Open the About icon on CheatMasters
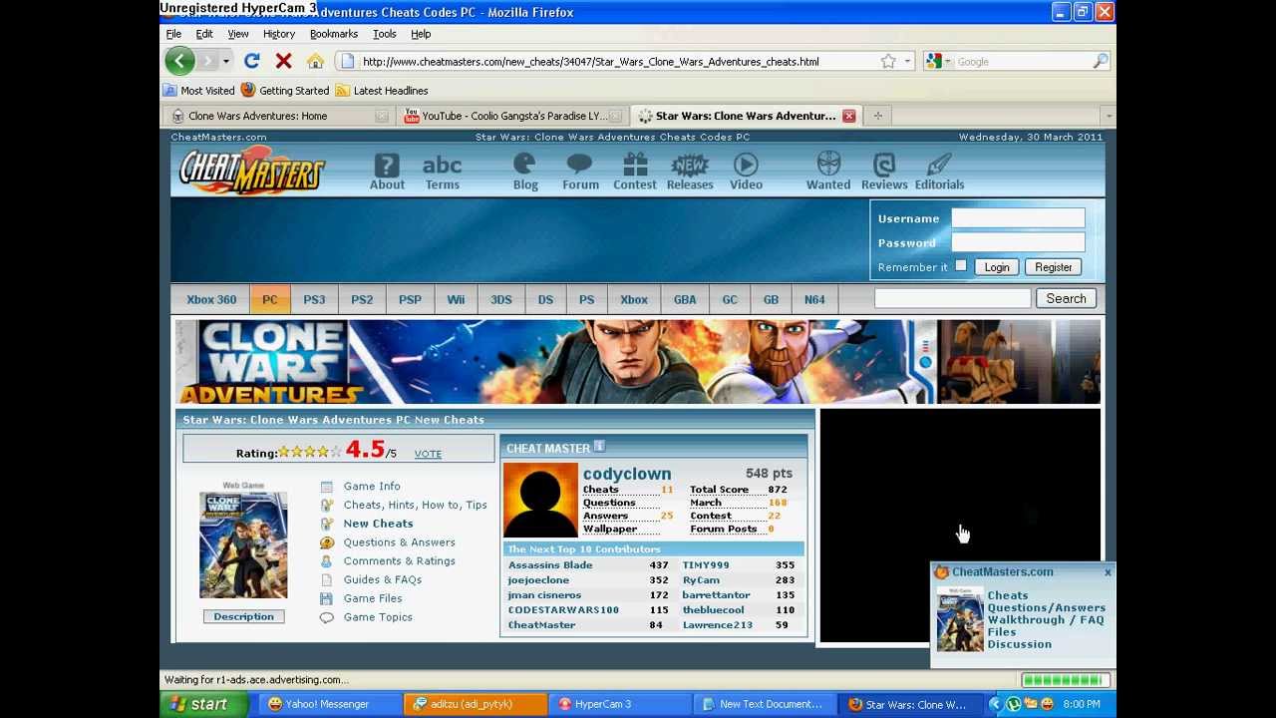 (387, 171)
